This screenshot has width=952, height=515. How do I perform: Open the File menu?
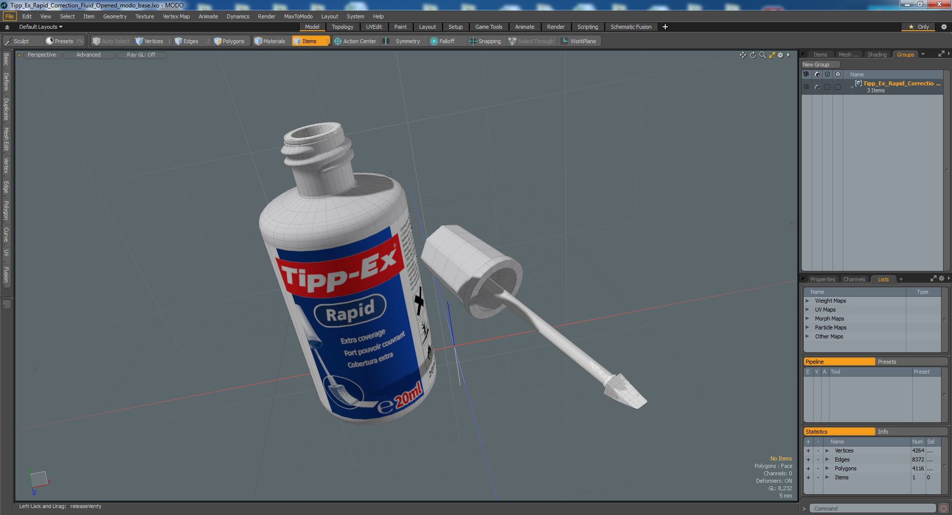[9, 16]
